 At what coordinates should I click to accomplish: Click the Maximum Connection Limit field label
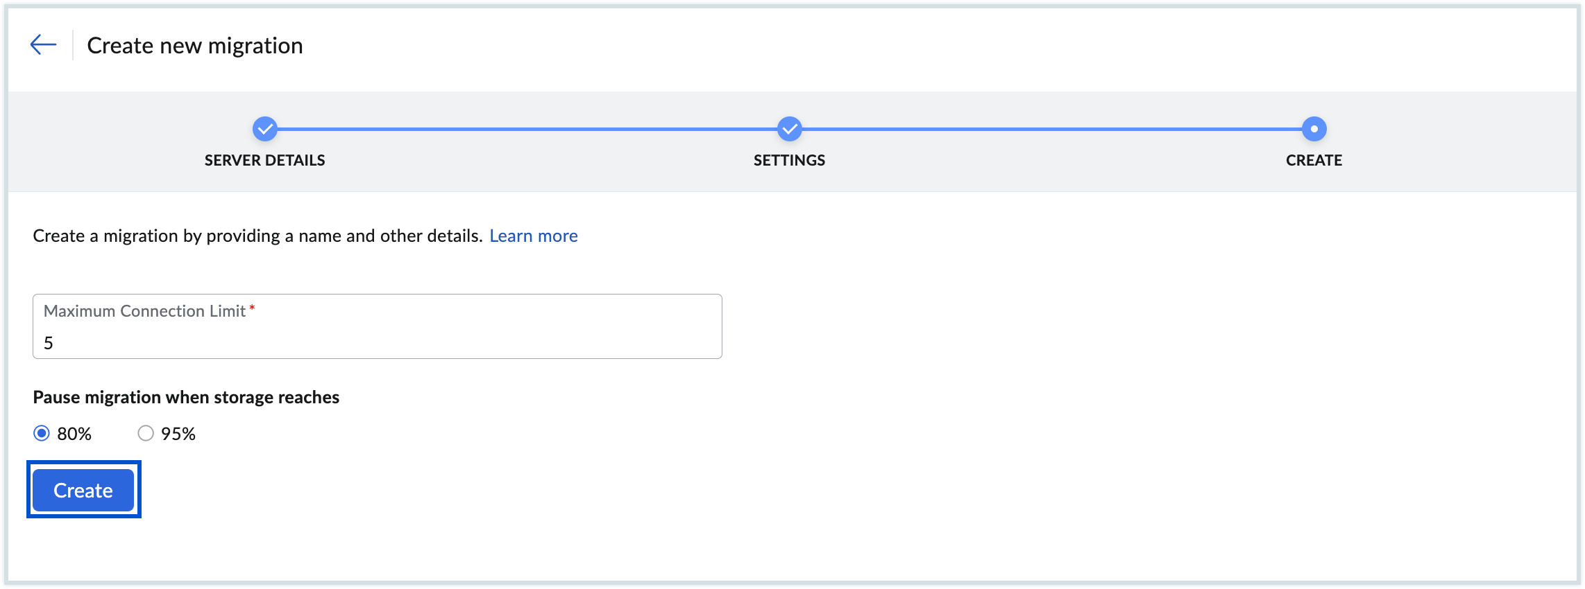click(144, 311)
